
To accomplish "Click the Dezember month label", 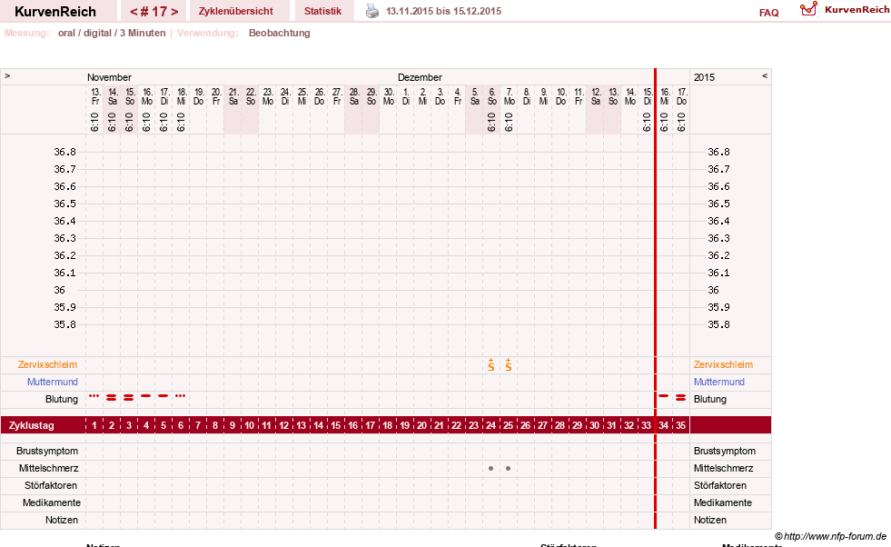I will pos(420,77).
